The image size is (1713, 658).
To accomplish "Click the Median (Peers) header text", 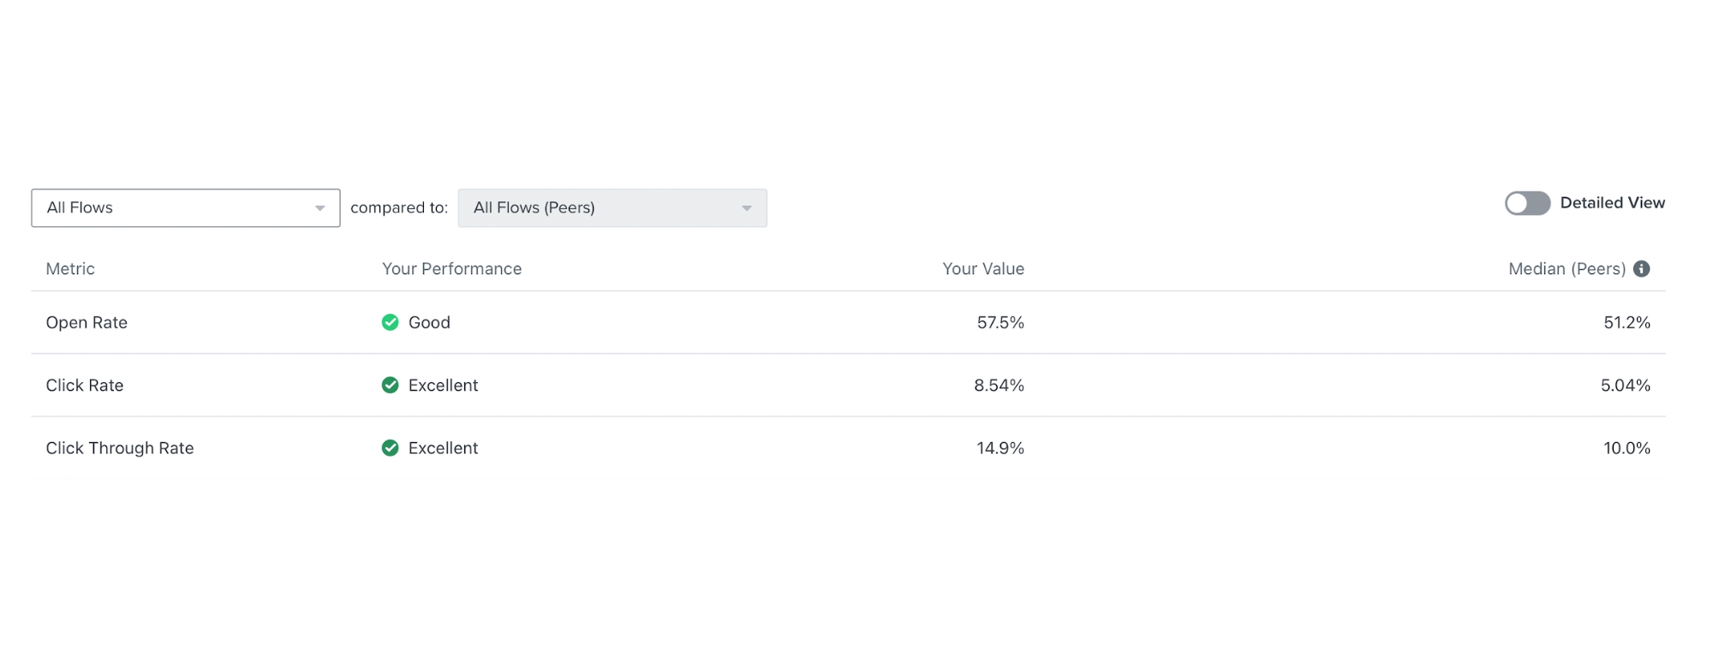I will [x=1567, y=268].
